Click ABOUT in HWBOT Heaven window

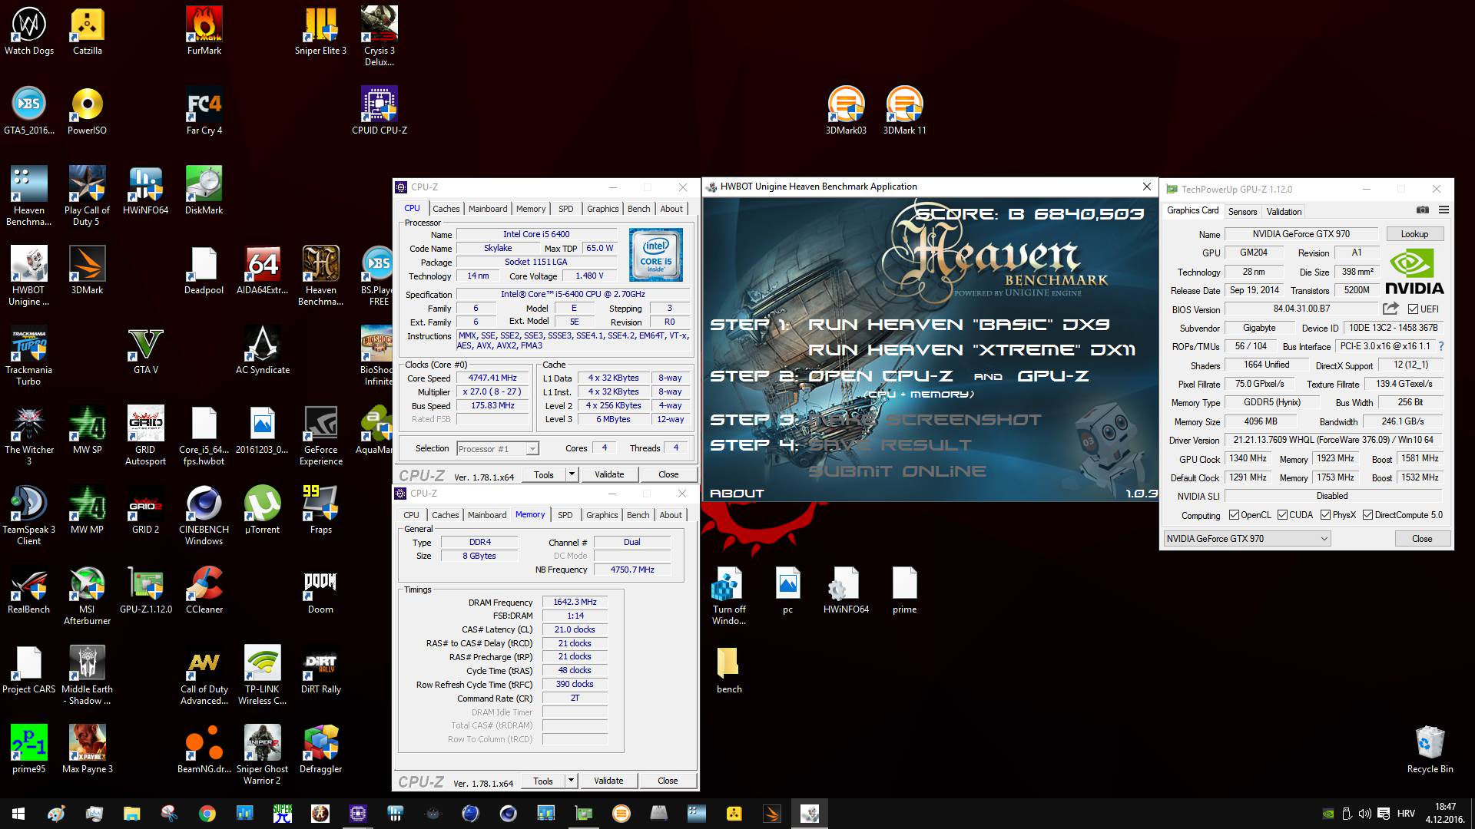[737, 494]
